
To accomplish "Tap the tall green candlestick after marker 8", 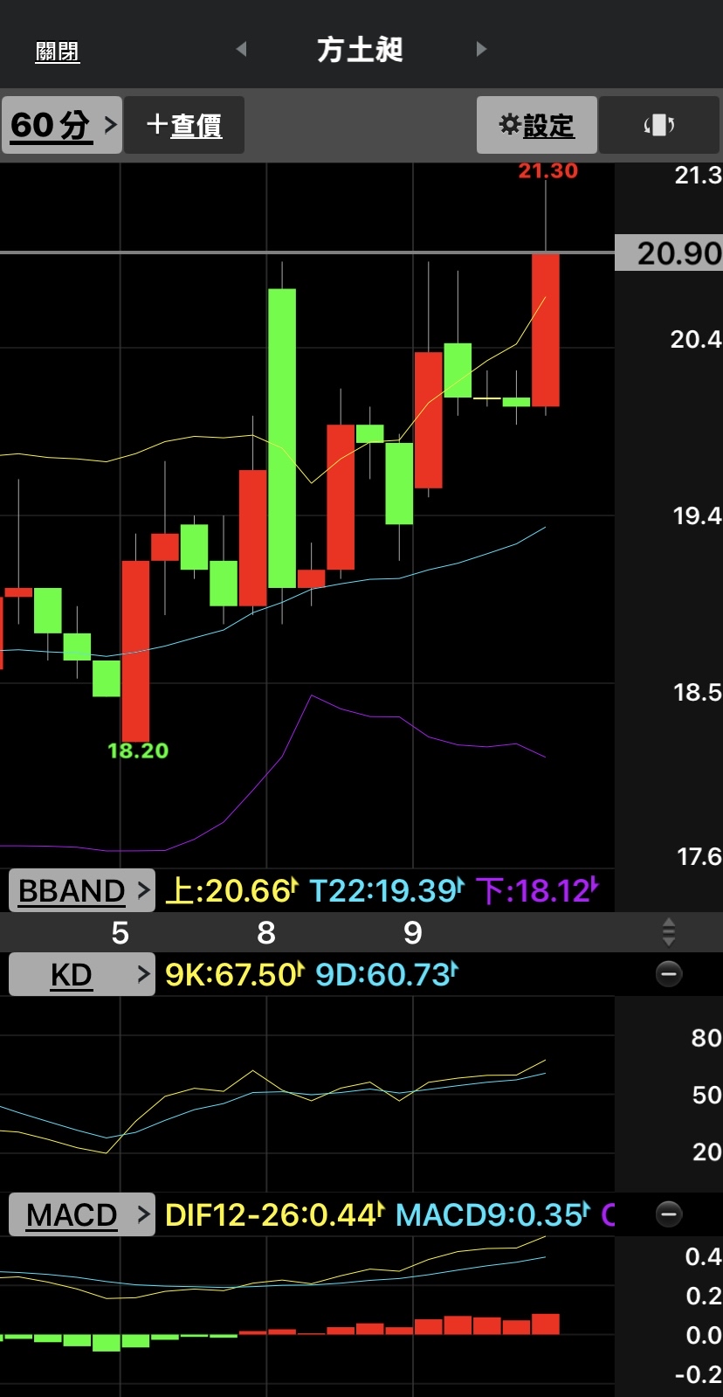I will [282, 438].
